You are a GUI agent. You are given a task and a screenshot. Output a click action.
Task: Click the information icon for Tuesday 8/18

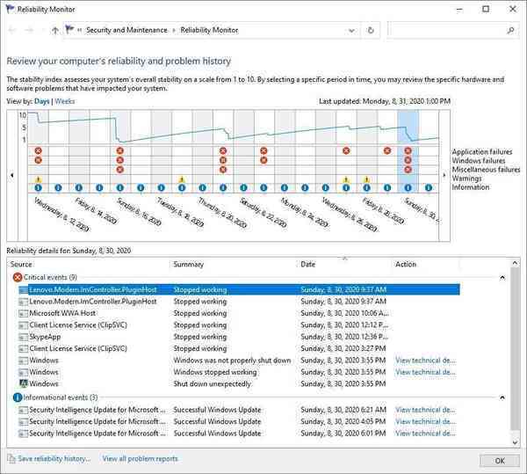162,188
